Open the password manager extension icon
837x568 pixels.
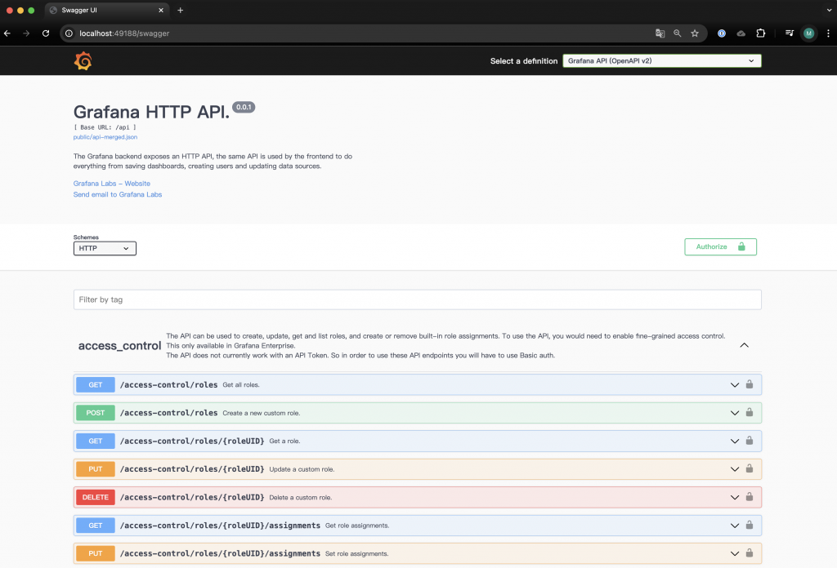click(x=721, y=33)
